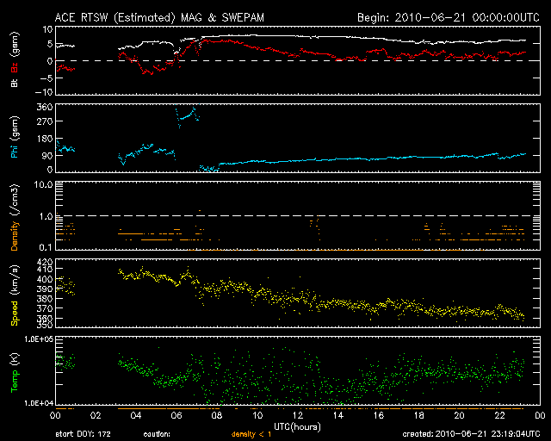Click the 06 hour tick label
The width and height of the screenshot is (551, 441).
(x=176, y=415)
